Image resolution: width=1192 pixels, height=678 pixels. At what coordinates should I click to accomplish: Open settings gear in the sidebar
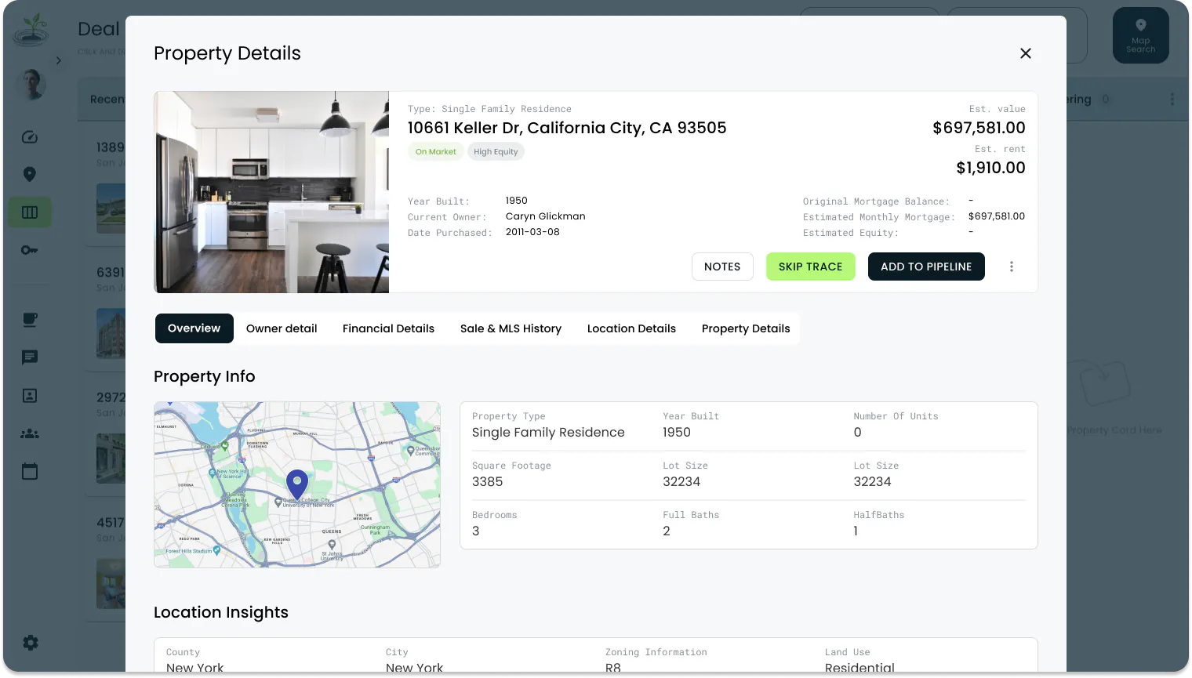(30, 643)
